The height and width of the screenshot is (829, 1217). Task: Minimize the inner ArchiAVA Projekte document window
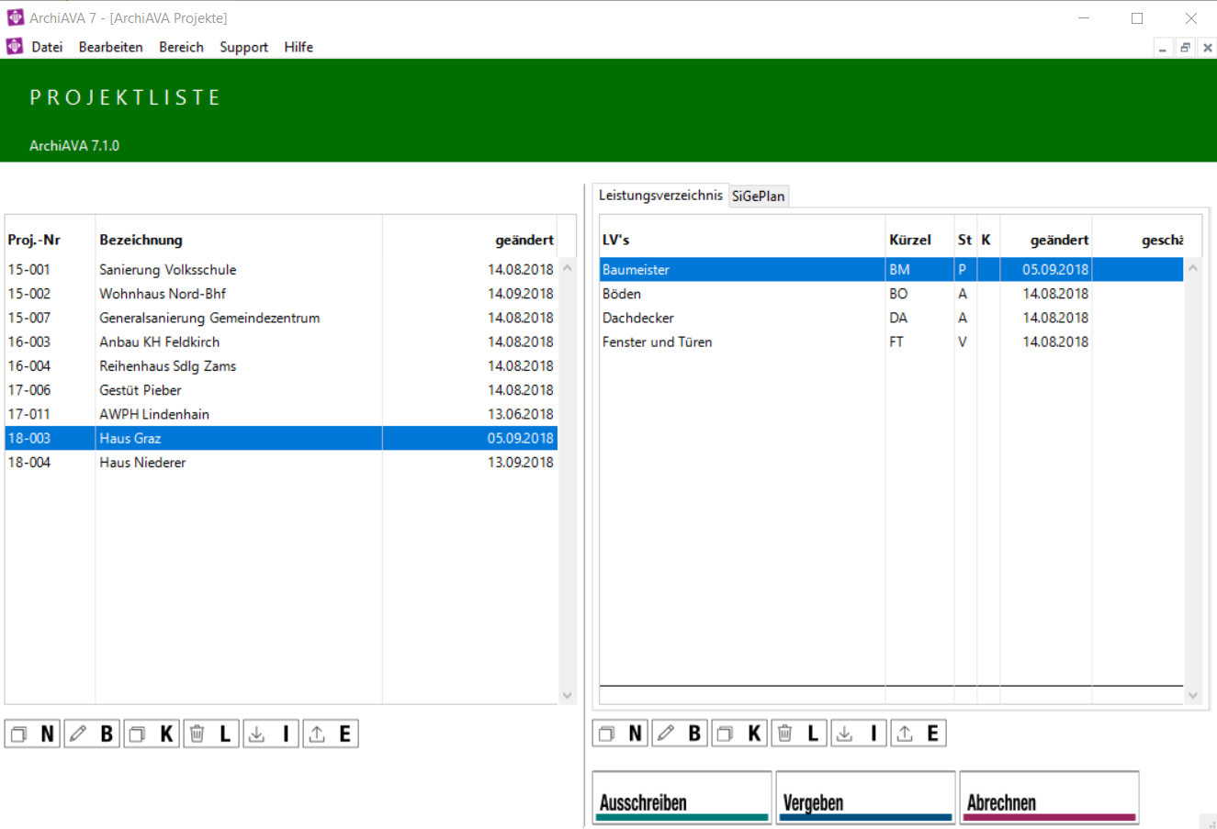(1163, 48)
